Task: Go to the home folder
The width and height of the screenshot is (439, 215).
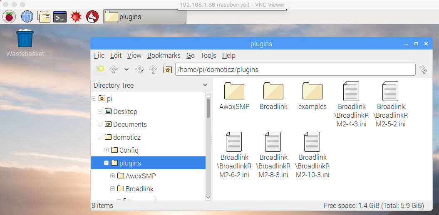Action: [x=167, y=69]
